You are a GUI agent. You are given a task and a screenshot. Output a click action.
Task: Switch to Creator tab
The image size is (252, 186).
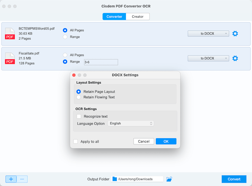click(138, 17)
